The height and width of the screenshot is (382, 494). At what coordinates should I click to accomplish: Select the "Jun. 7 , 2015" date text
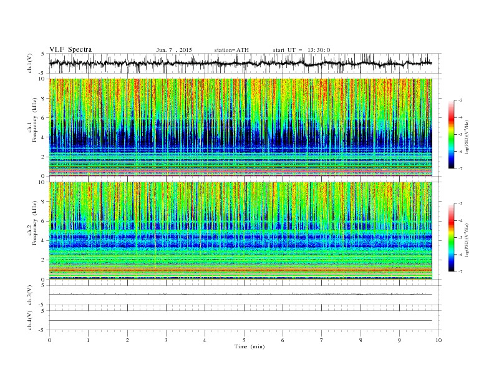pyautogui.click(x=174, y=50)
